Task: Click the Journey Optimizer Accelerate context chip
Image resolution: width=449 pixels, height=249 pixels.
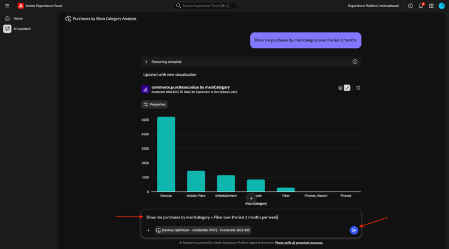Action: tap(203, 230)
